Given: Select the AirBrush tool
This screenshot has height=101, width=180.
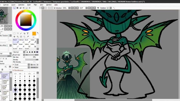Looking at the screenshot, I should coord(22,41).
